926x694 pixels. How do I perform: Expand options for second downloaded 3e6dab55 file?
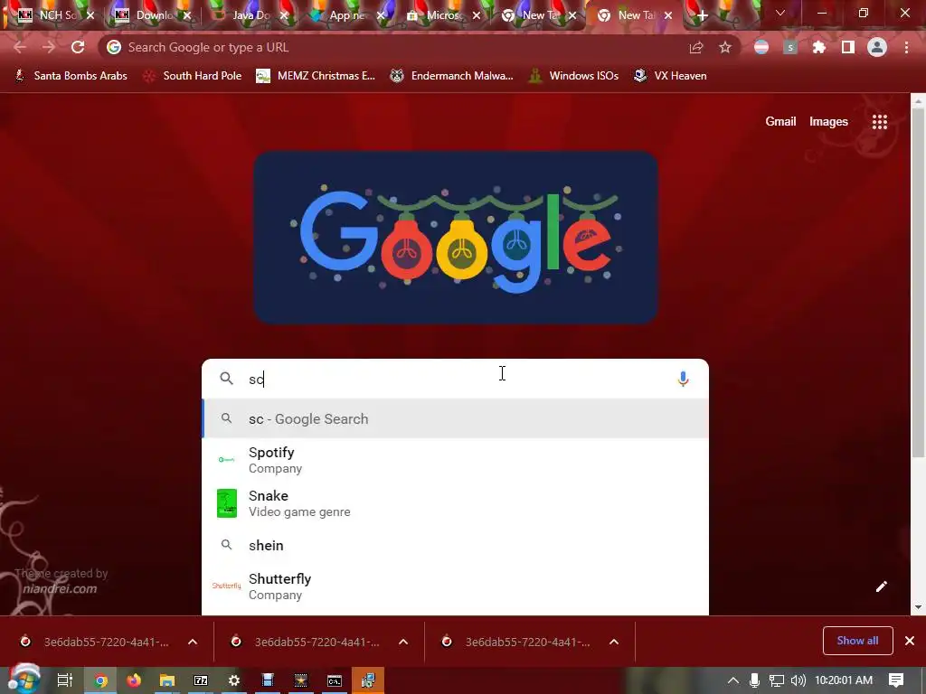403,642
